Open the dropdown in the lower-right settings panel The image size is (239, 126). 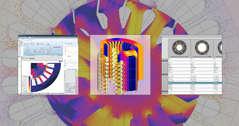point(70,84)
